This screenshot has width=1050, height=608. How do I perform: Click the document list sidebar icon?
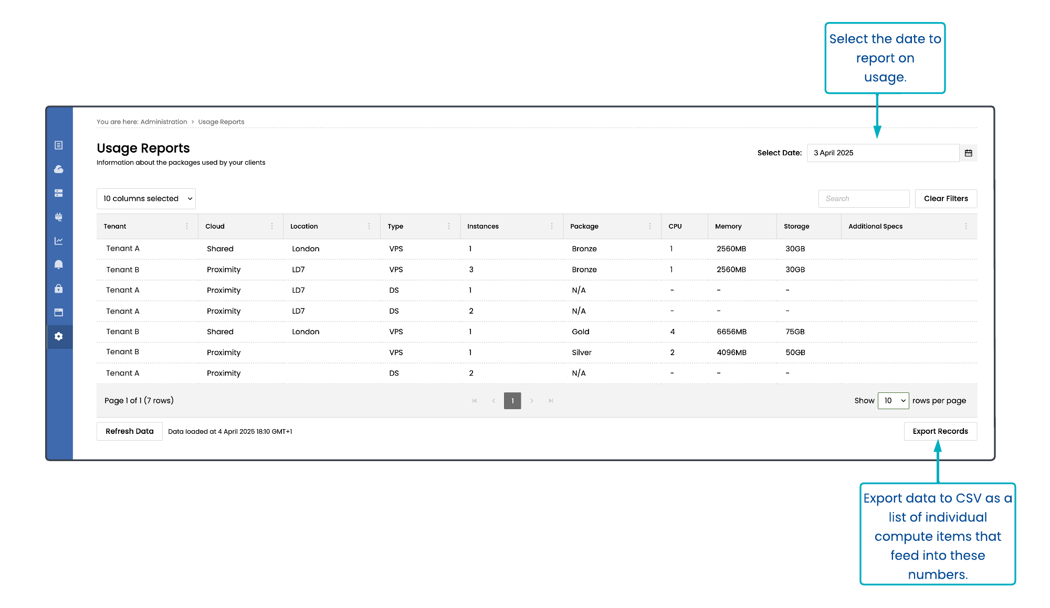tap(59, 145)
